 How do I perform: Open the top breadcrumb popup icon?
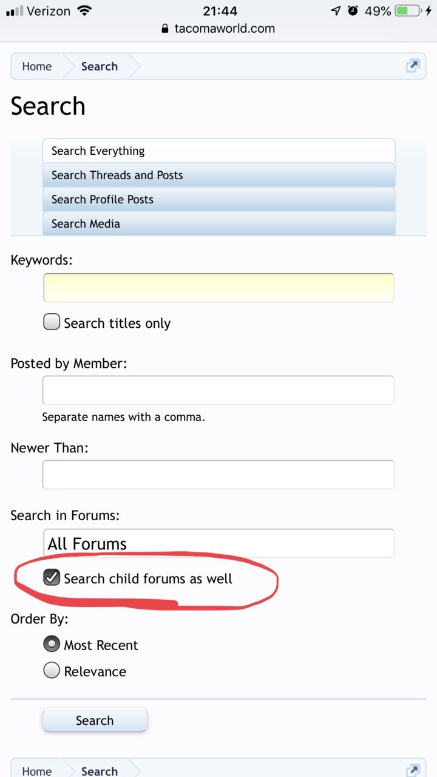[413, 66]
